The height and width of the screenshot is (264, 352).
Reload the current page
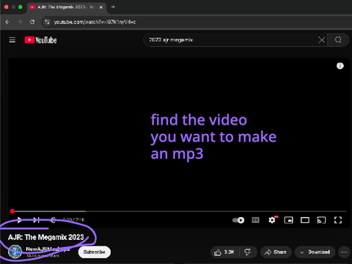pos(32,22)
